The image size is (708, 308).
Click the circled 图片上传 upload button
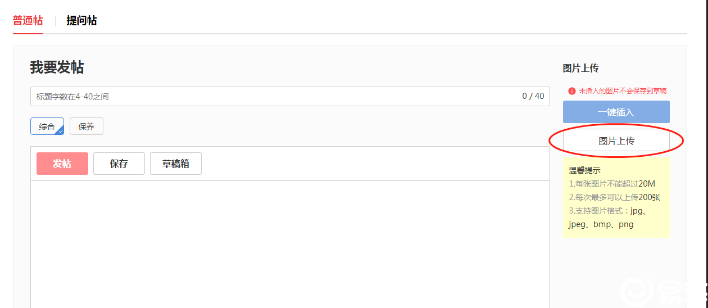[616, 141]
